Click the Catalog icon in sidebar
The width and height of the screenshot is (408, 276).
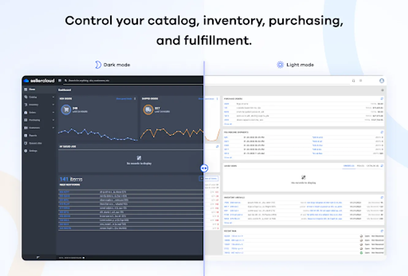[x=26, y=97]
